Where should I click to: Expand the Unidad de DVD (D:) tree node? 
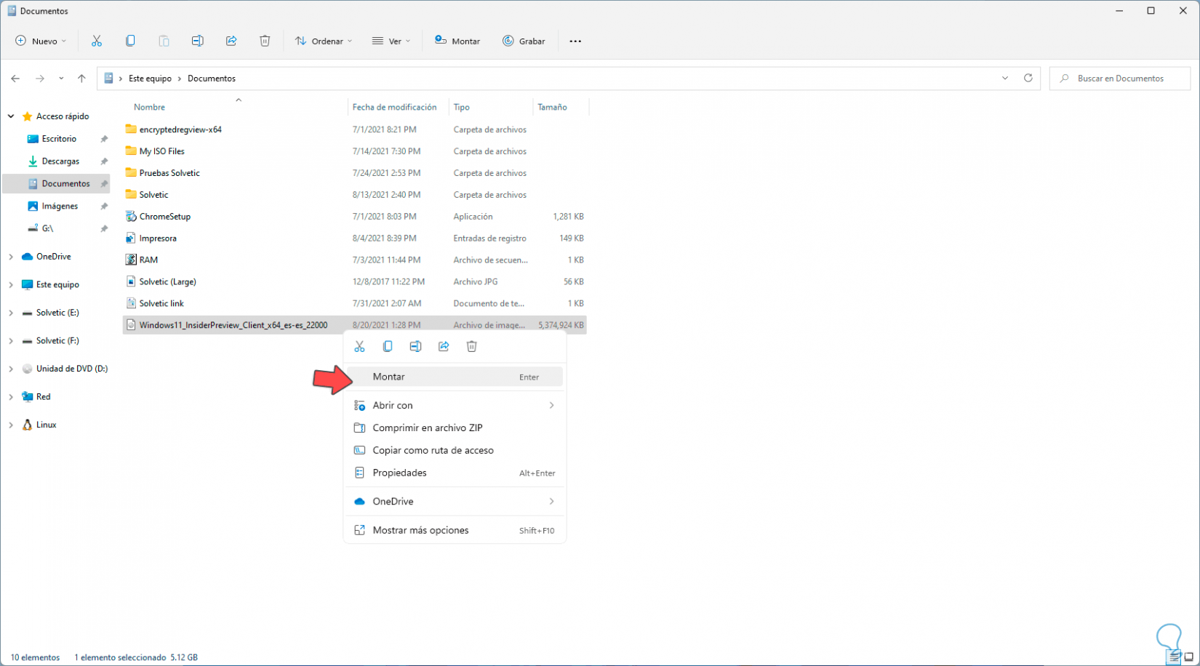click(x=11, y=369)
